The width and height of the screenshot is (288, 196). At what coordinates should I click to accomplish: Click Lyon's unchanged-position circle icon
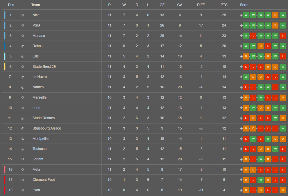pos(22,190)
